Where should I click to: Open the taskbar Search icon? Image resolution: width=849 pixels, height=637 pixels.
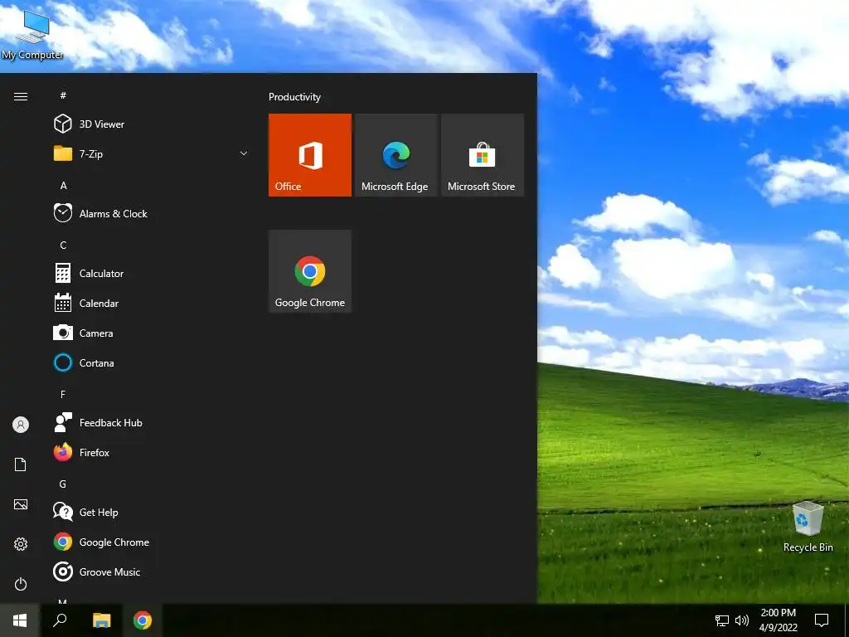[60, 620]
